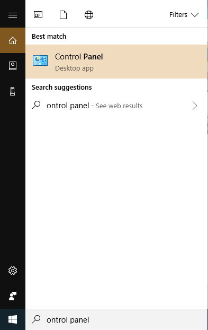Filter results by Apps icon

[x=38, y=15]
